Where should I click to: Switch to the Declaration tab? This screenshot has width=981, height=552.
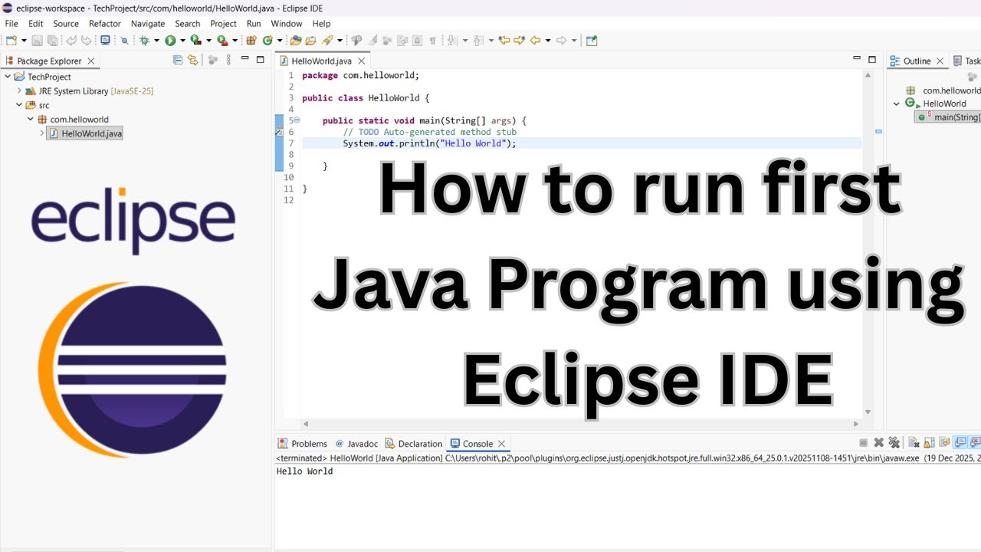coord(414,443)
